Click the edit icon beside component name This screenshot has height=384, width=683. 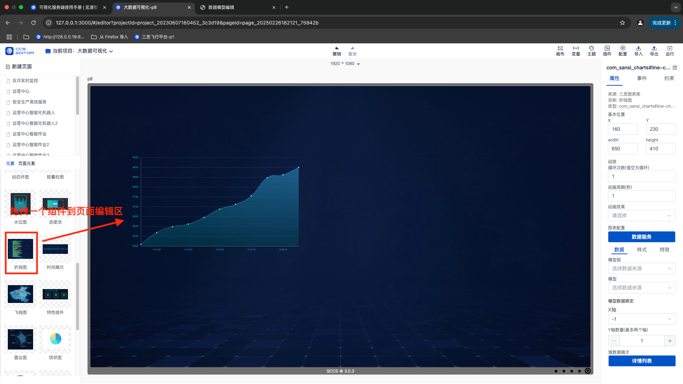[x=675, y=68]
